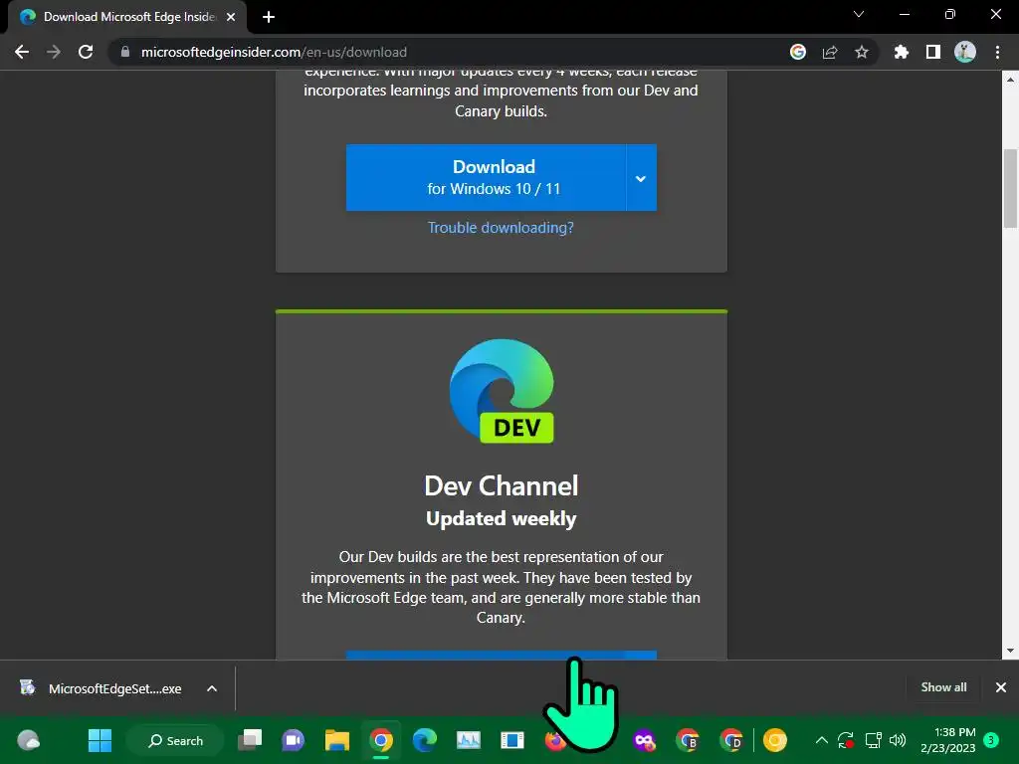Launch Microsoft Edge from the taskbar

[424, 740]
